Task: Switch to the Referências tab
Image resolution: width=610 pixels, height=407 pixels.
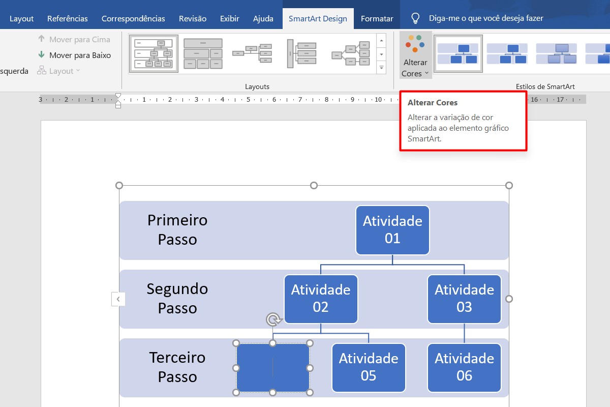Action: [x=68, y=18]
